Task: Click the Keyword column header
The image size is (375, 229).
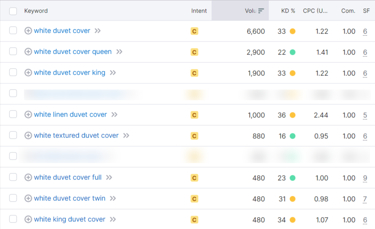Action: coord(36,11)
